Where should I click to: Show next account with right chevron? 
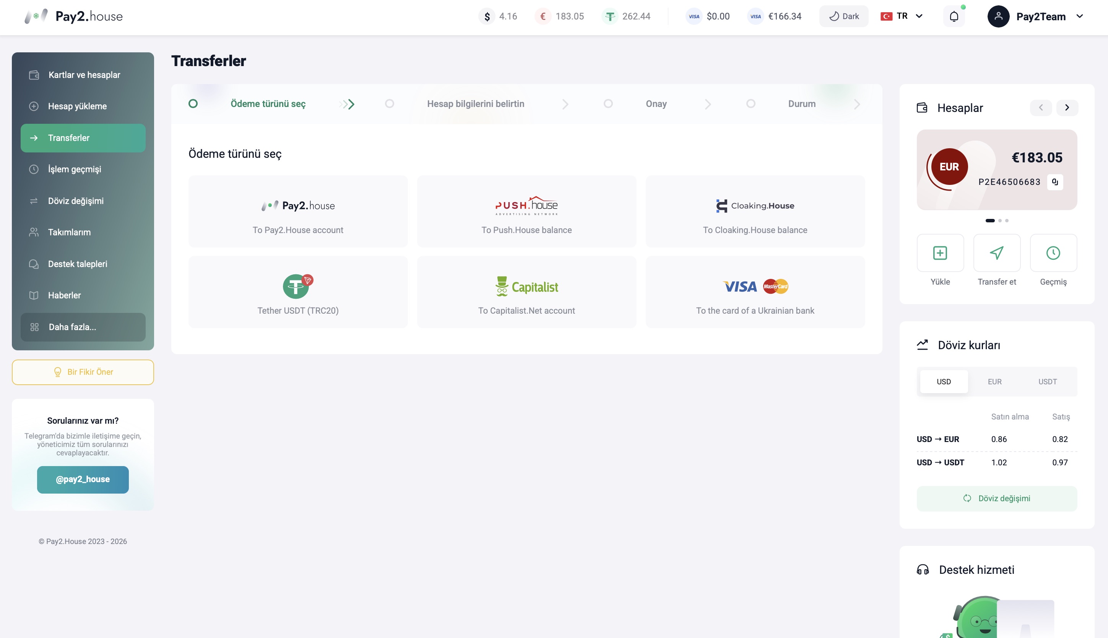coord(1067,108)
